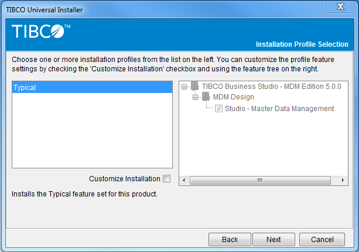The width and height of the screenshot is (359, 252).
Task: Click the Customize Installation label text
Action: (x=125, y=178)
